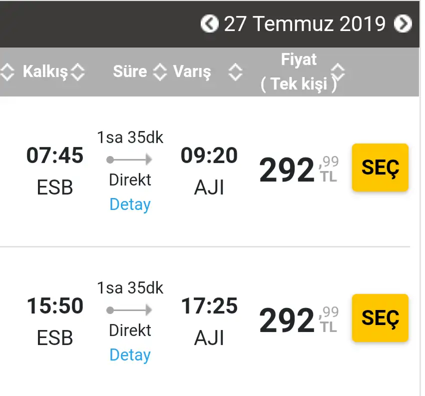Viewport: 425px width, 396px height.
Task: Open Detay for the 15:50 flight
Action: click(130, 354)
